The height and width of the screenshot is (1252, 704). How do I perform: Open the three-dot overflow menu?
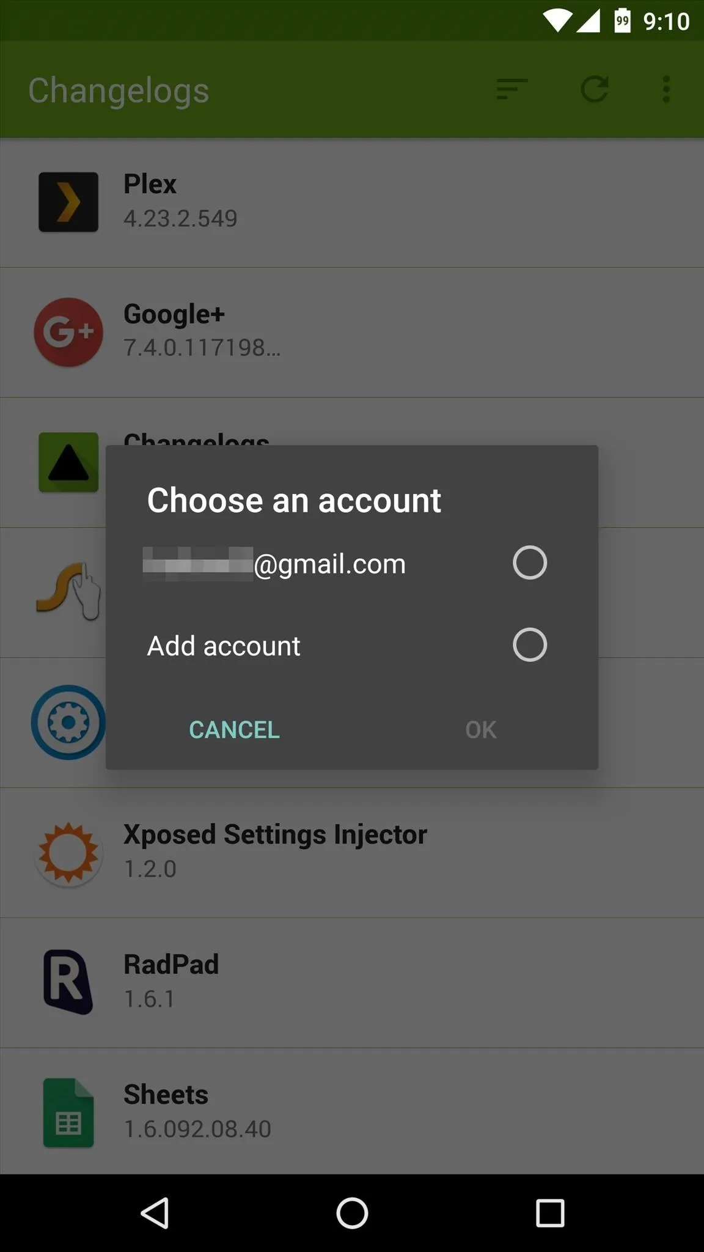point(666,89)
